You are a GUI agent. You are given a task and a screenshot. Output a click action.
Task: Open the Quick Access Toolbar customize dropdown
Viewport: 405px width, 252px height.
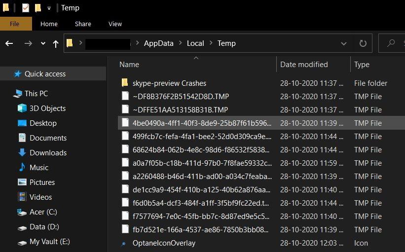pos(49,8)
